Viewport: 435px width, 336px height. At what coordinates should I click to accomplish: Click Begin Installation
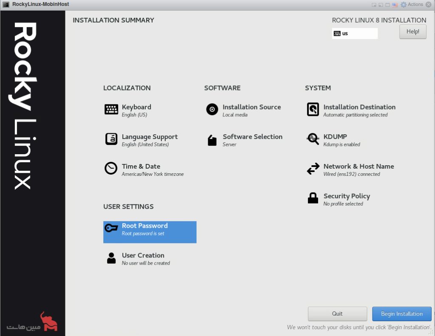pyautogui.click(x=402, y=314)
